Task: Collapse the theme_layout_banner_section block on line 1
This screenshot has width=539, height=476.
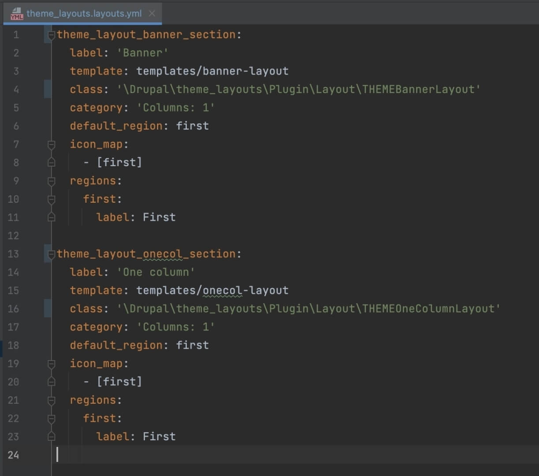Action: click(x=52, y=35)
